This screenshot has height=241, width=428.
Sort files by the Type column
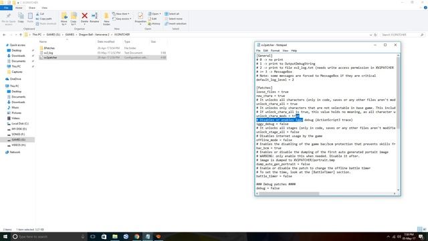[x=127, y=42]
